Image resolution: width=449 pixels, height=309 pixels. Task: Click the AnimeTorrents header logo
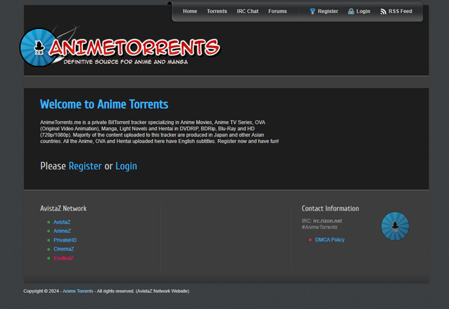[120, 47]
